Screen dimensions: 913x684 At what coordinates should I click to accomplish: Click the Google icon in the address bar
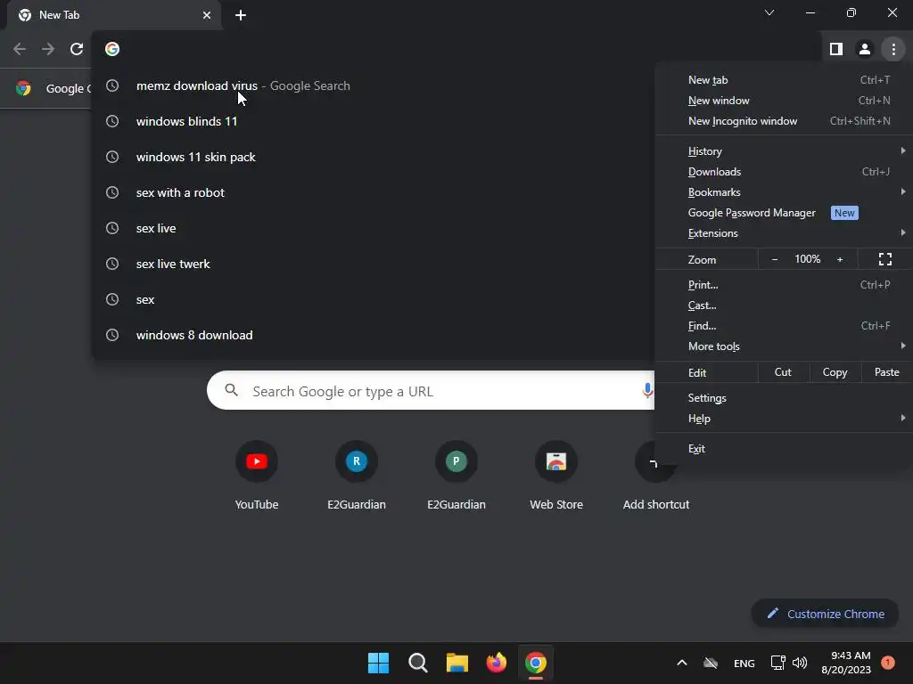112,49
